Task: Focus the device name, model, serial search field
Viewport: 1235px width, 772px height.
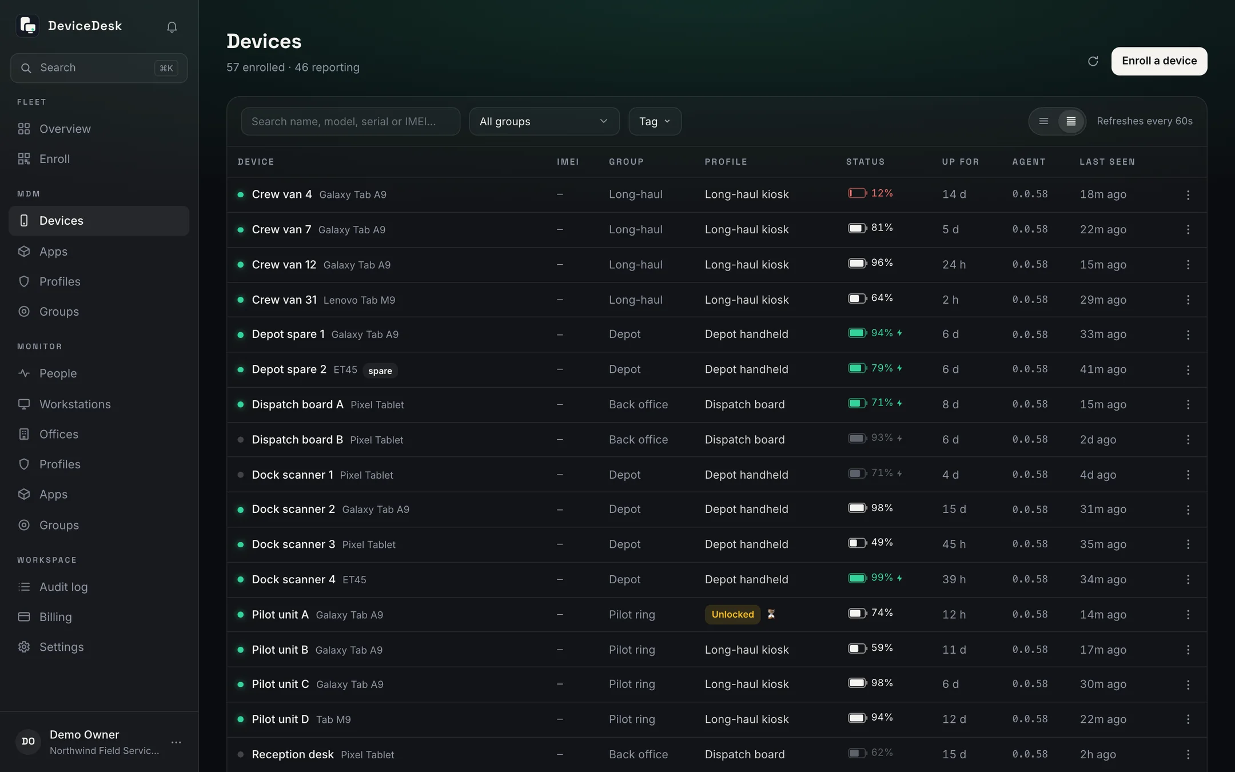Action: (350, 121)
